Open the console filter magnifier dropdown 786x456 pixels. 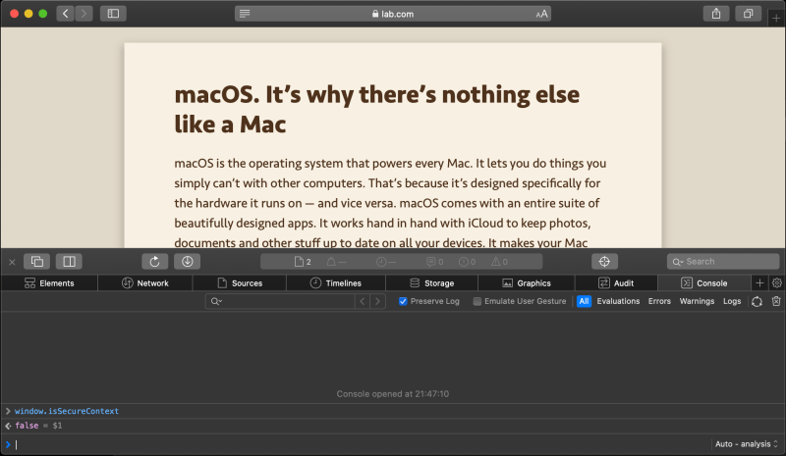coord(216,301)
